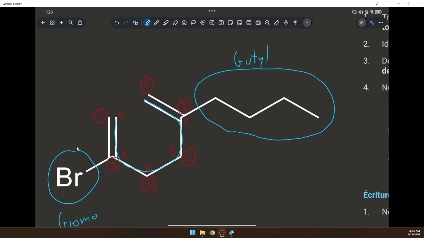Screen dimensions: 424x238
Task: Tap the three-dot handle above the toolbar
Action: (x=212, y=11)
